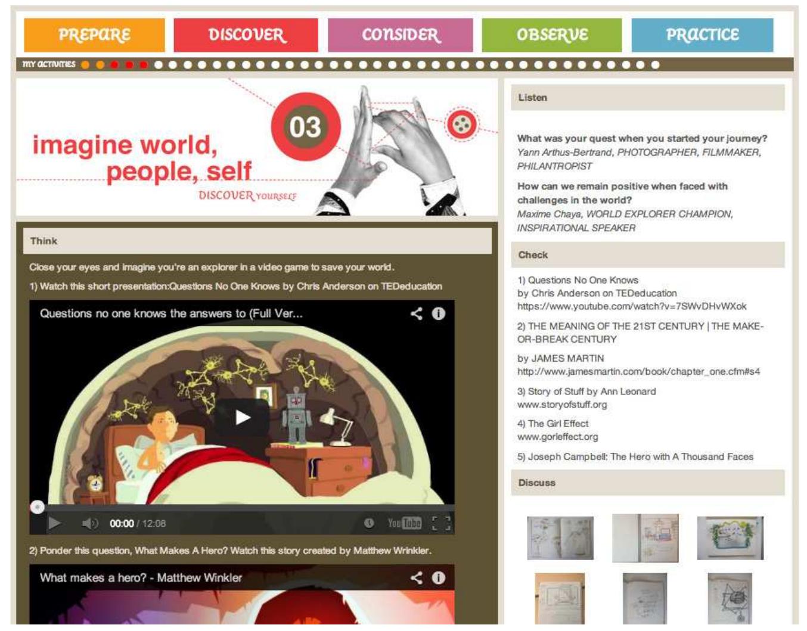Switch to the DISCOVER tab
The image size is (807, 631).
coord(246,35)
